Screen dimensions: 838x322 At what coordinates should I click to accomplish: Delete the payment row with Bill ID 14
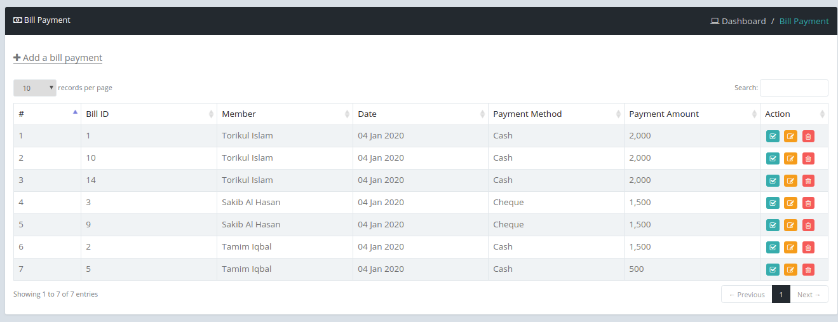pyautogui.click(x=808, y=180)
